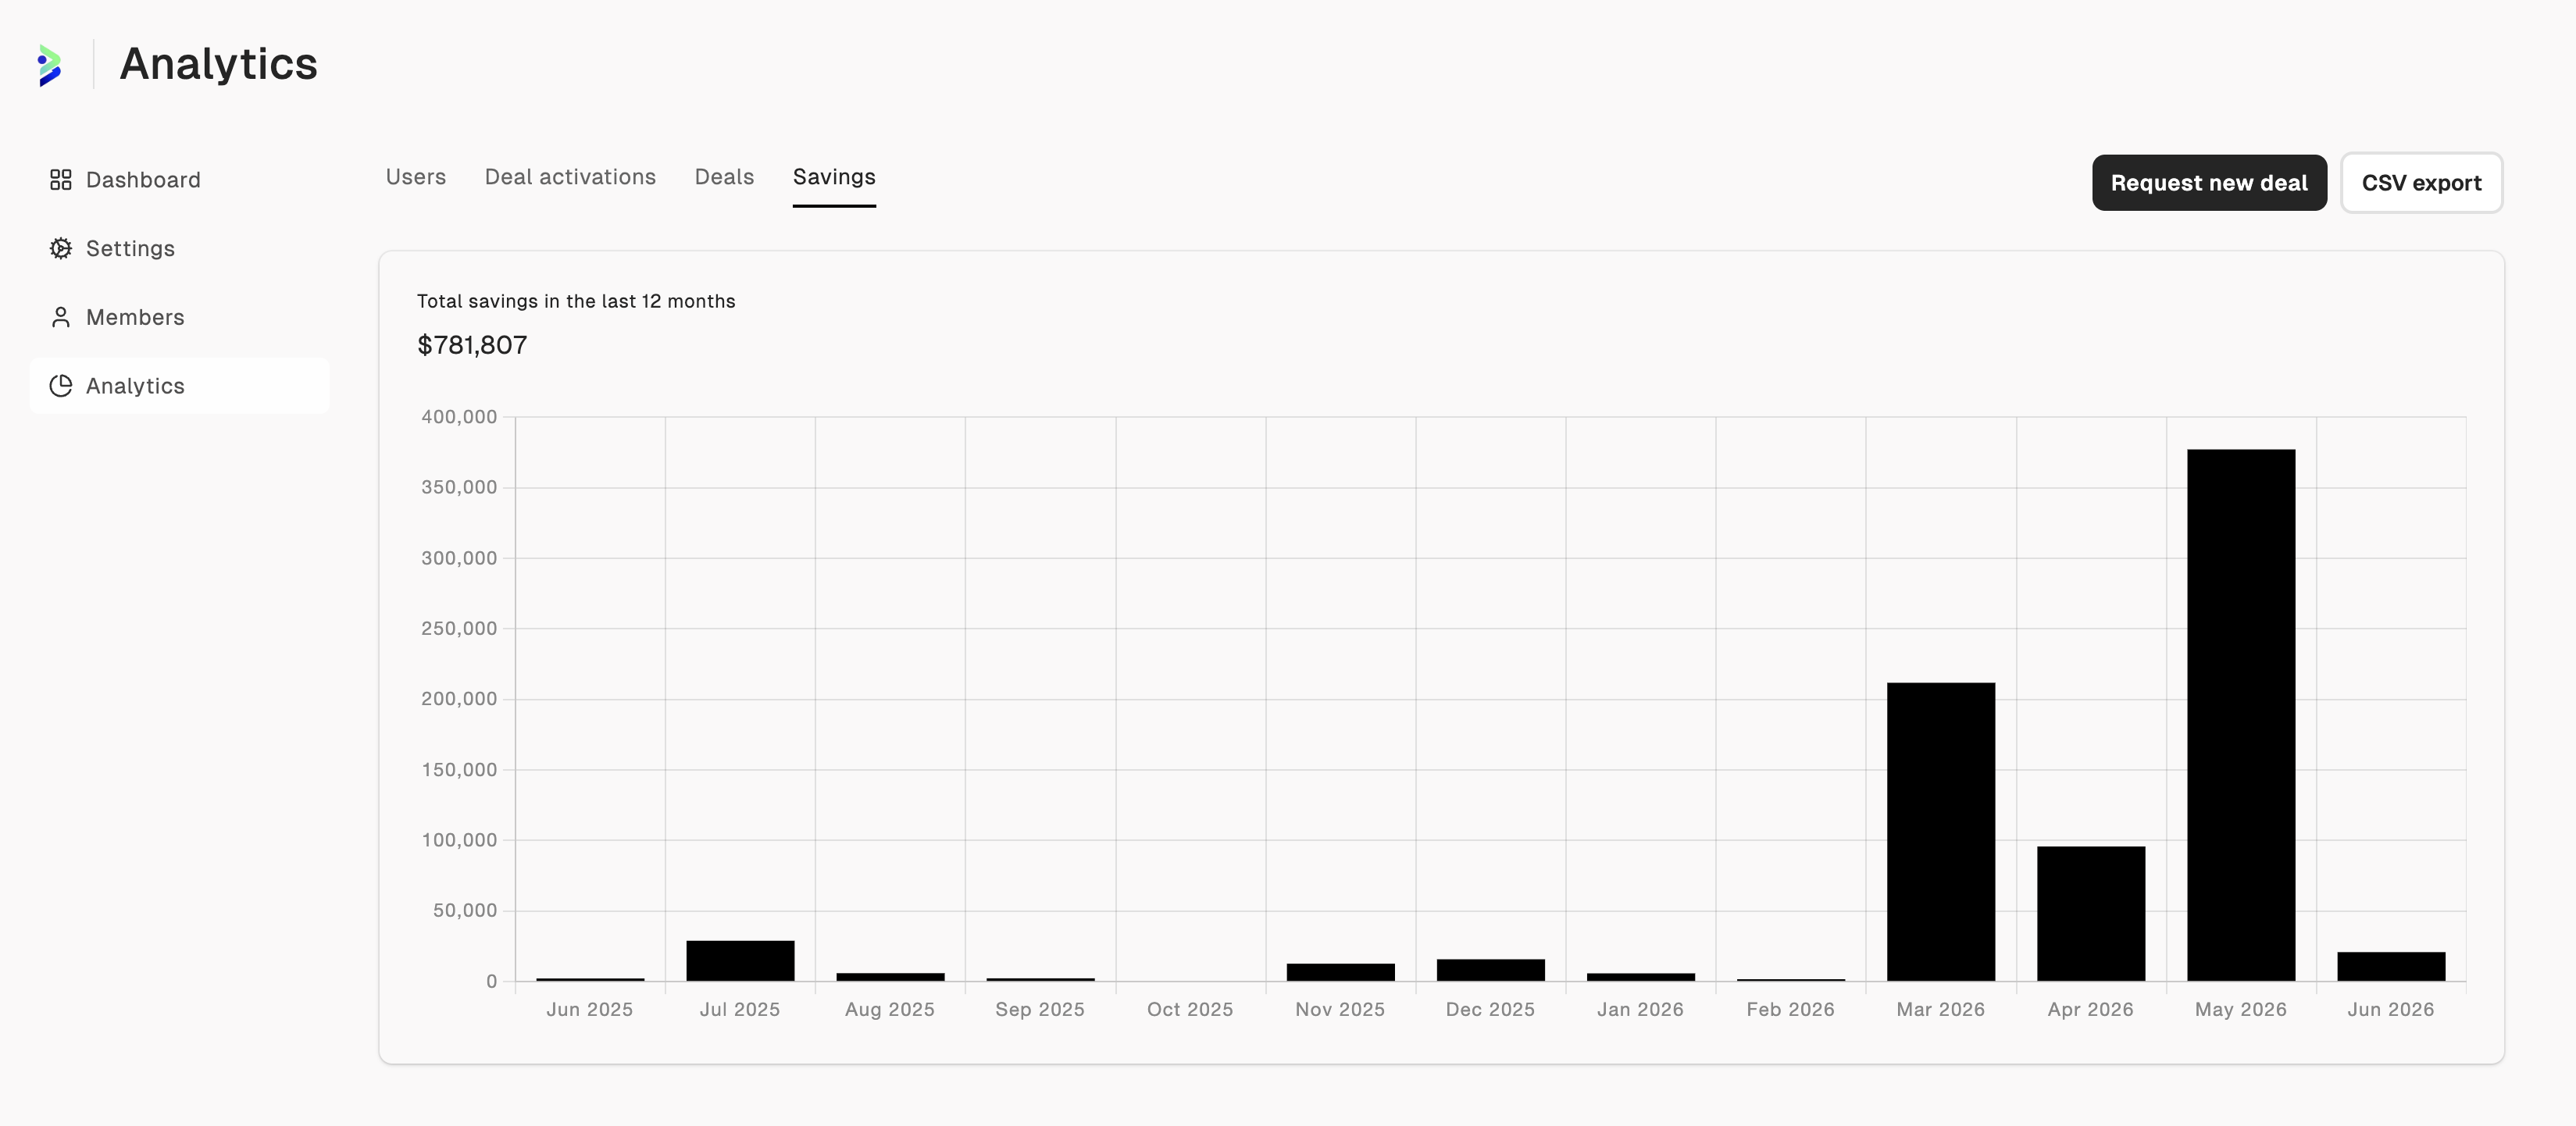The width and height of the screenshot is (2576, 1126).
Task: Open the Deals tab
Action: point(724,177)
